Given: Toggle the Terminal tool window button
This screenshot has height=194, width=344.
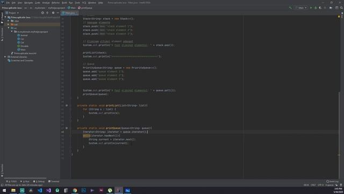Looking at the screenshot, I should [54, 182].
